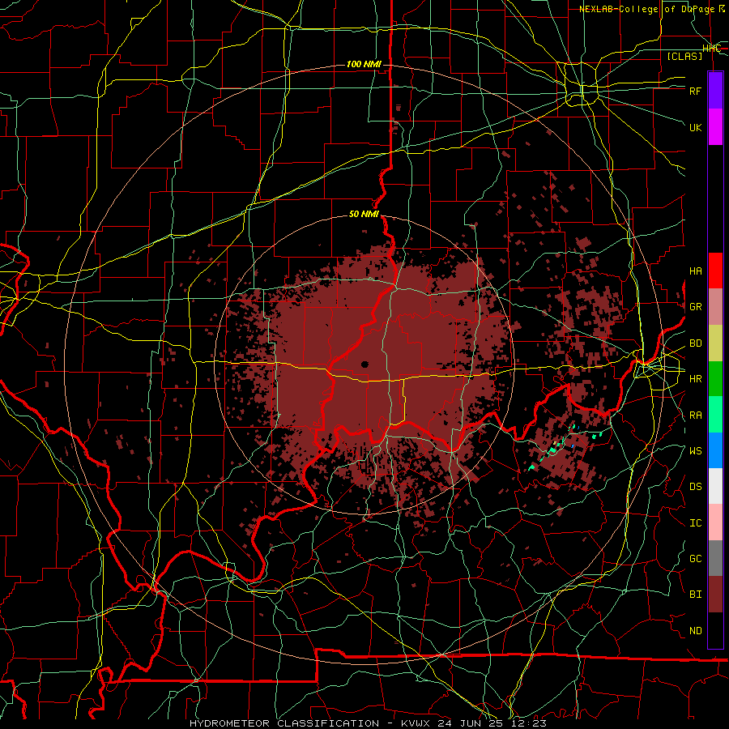Select the bright red HA legend swatch
This screenshot has width=729, height=729.
715,271
